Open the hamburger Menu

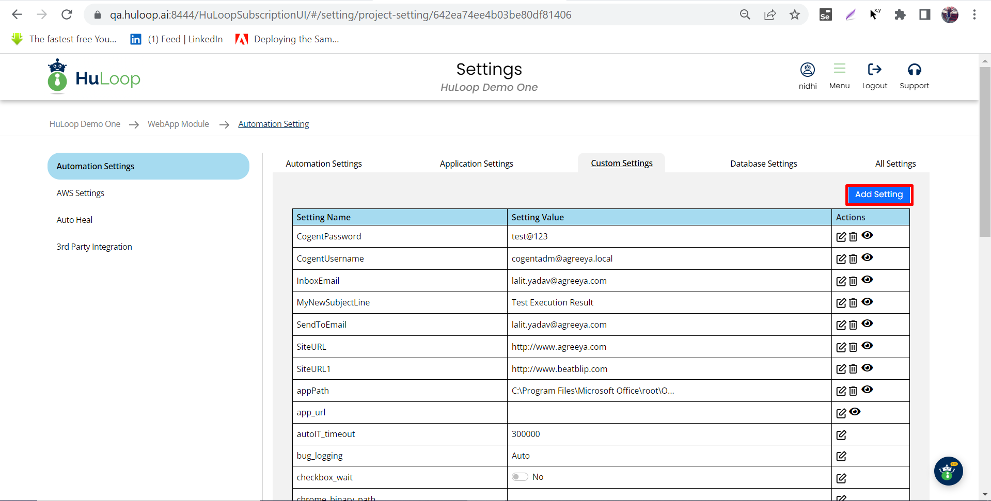click(839, 69)
